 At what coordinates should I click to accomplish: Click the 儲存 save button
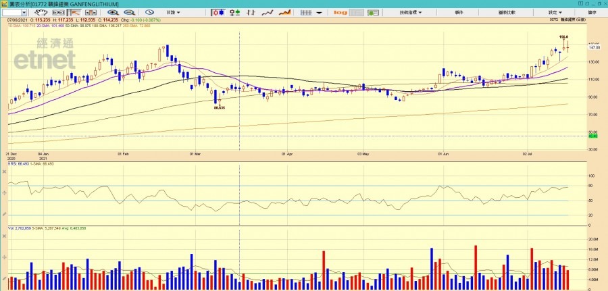592,12
